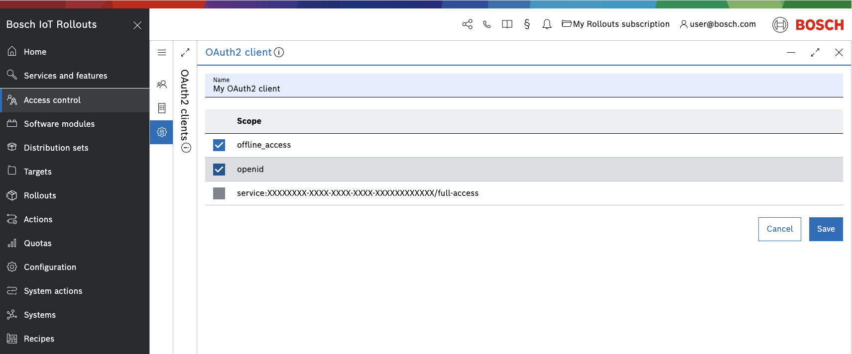
Task: Click the share icon in top header
Action: (x=467, y=24)
